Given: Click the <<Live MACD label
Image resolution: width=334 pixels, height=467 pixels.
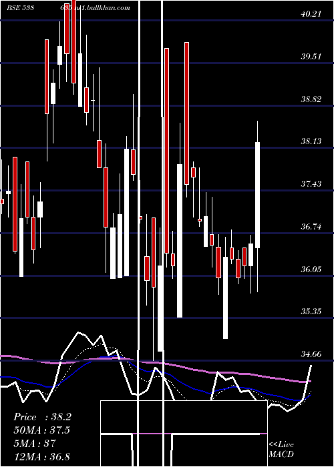Looking at the screenshot, I should (x=281, y=449).
